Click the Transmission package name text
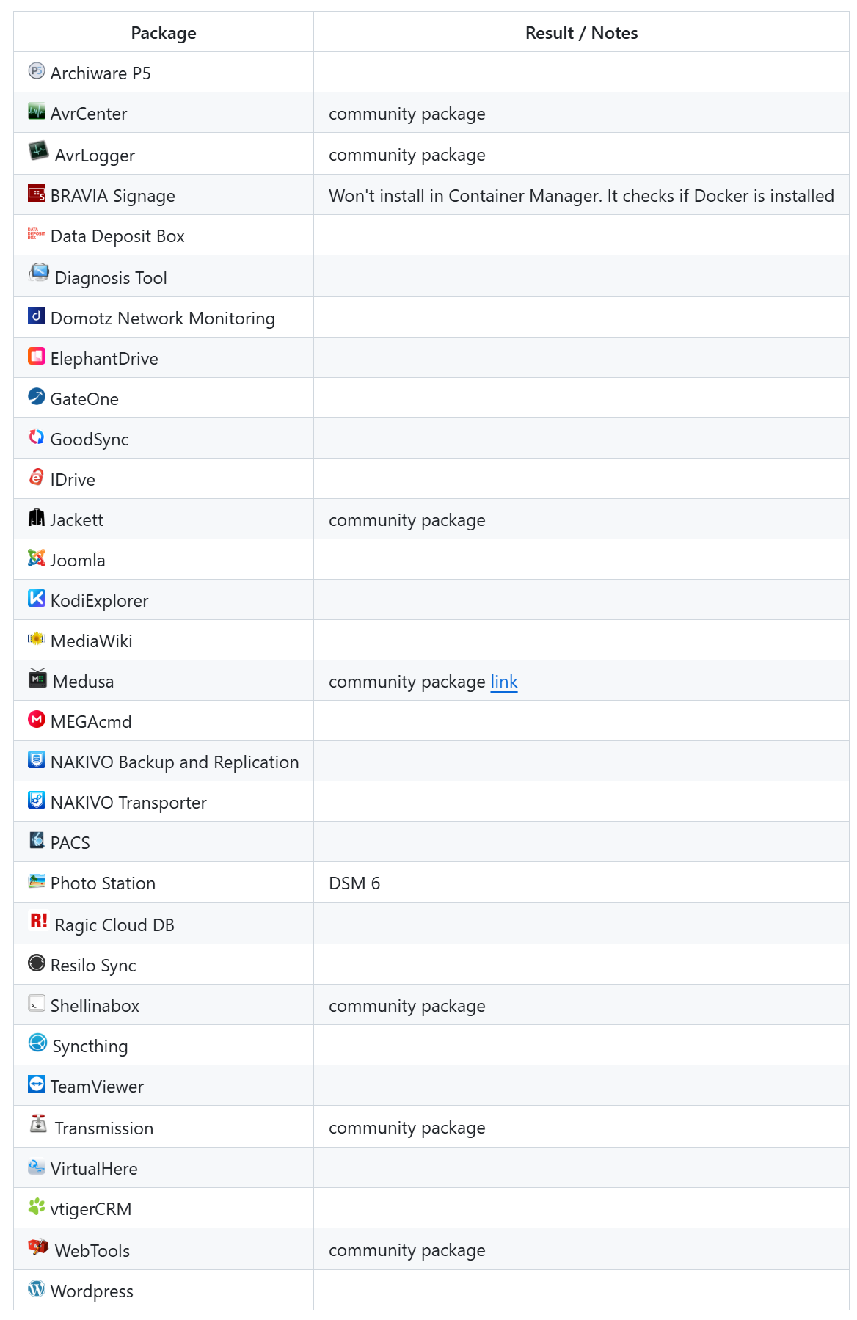This screenshot has width=857, height=1320. coord(104,1128)
